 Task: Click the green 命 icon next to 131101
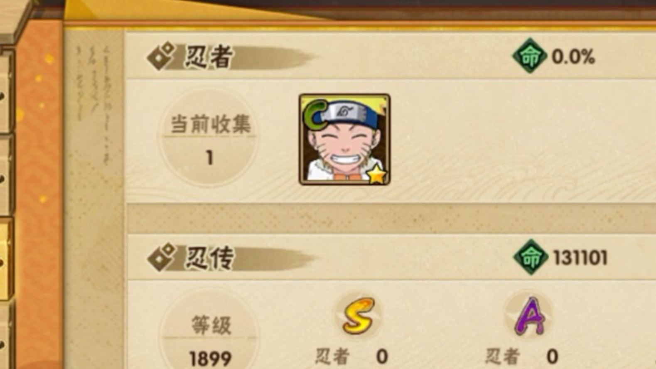click(531, 257)
